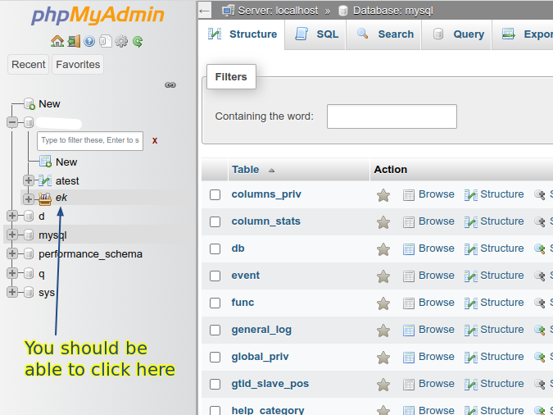Switch to the Query tab

[x=457, y=34]
